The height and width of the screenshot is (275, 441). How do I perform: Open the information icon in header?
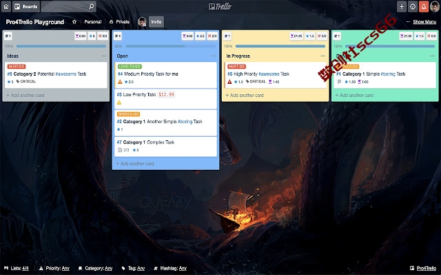[x=413, y=6]
